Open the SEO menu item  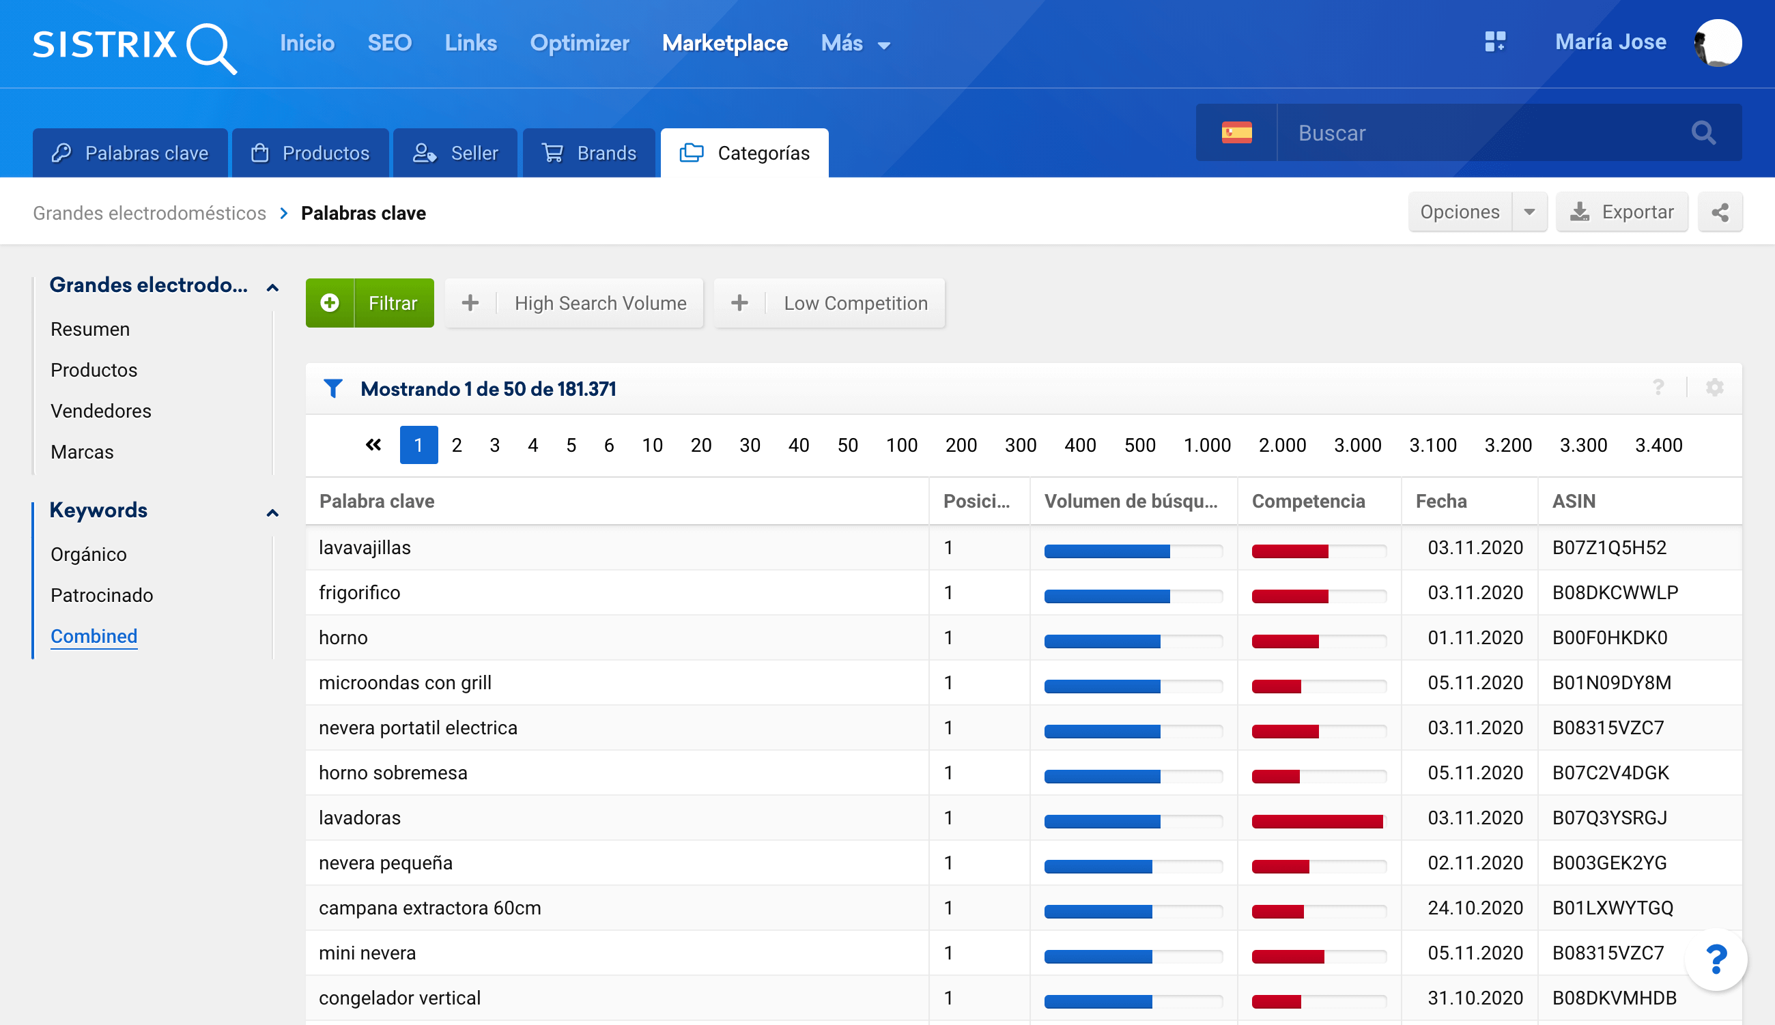point(388,44)
